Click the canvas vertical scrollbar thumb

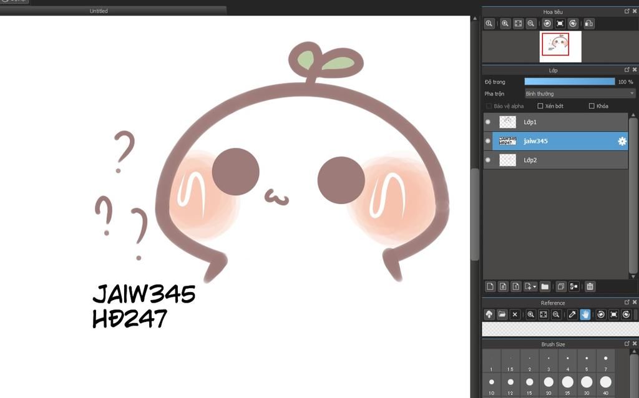coord(475,214)
